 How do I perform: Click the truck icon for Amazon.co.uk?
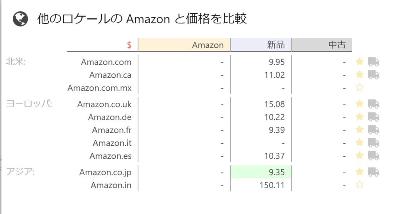click(374, 104)
